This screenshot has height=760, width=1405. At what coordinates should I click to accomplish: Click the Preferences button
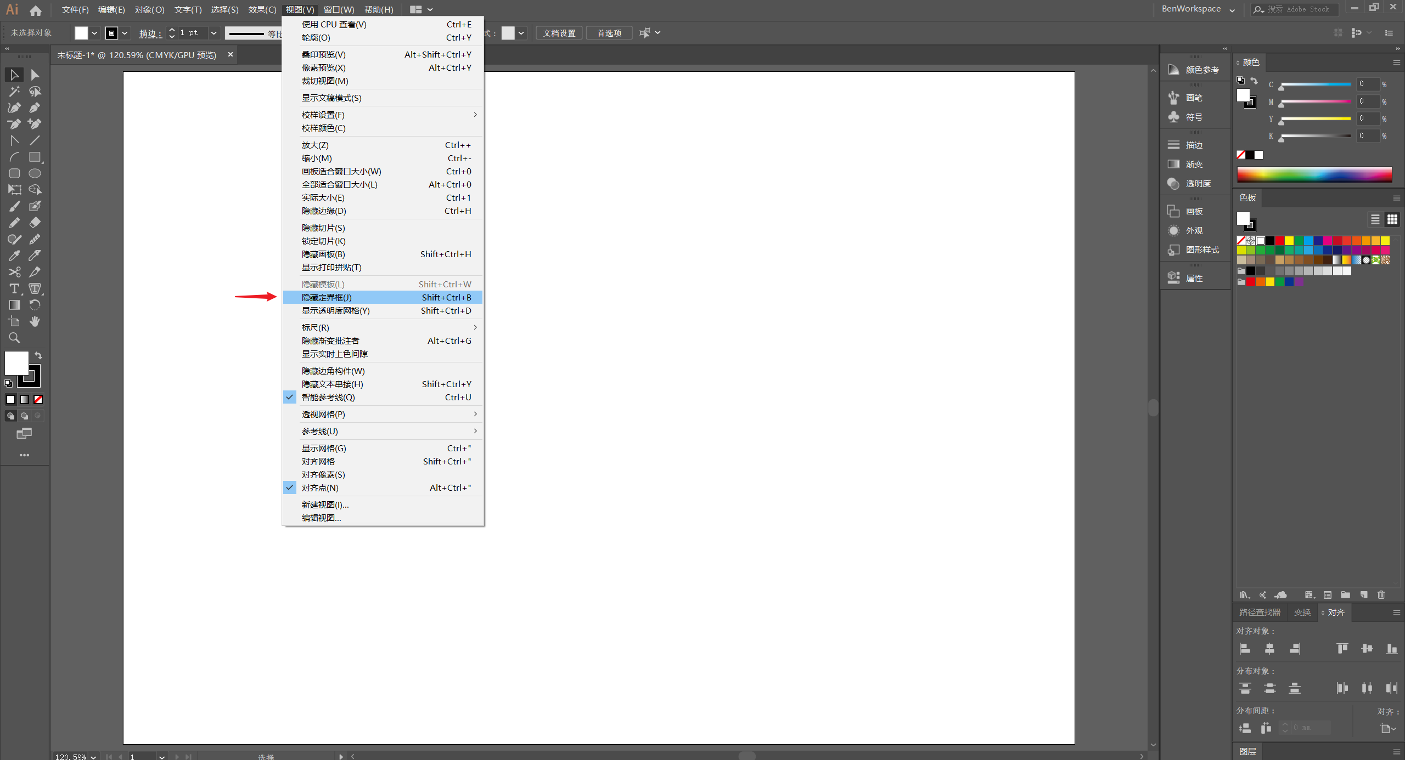tap(609, 33)
